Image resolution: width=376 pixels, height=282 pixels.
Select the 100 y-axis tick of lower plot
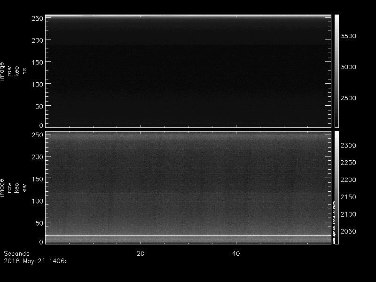[x=37, y=201]
